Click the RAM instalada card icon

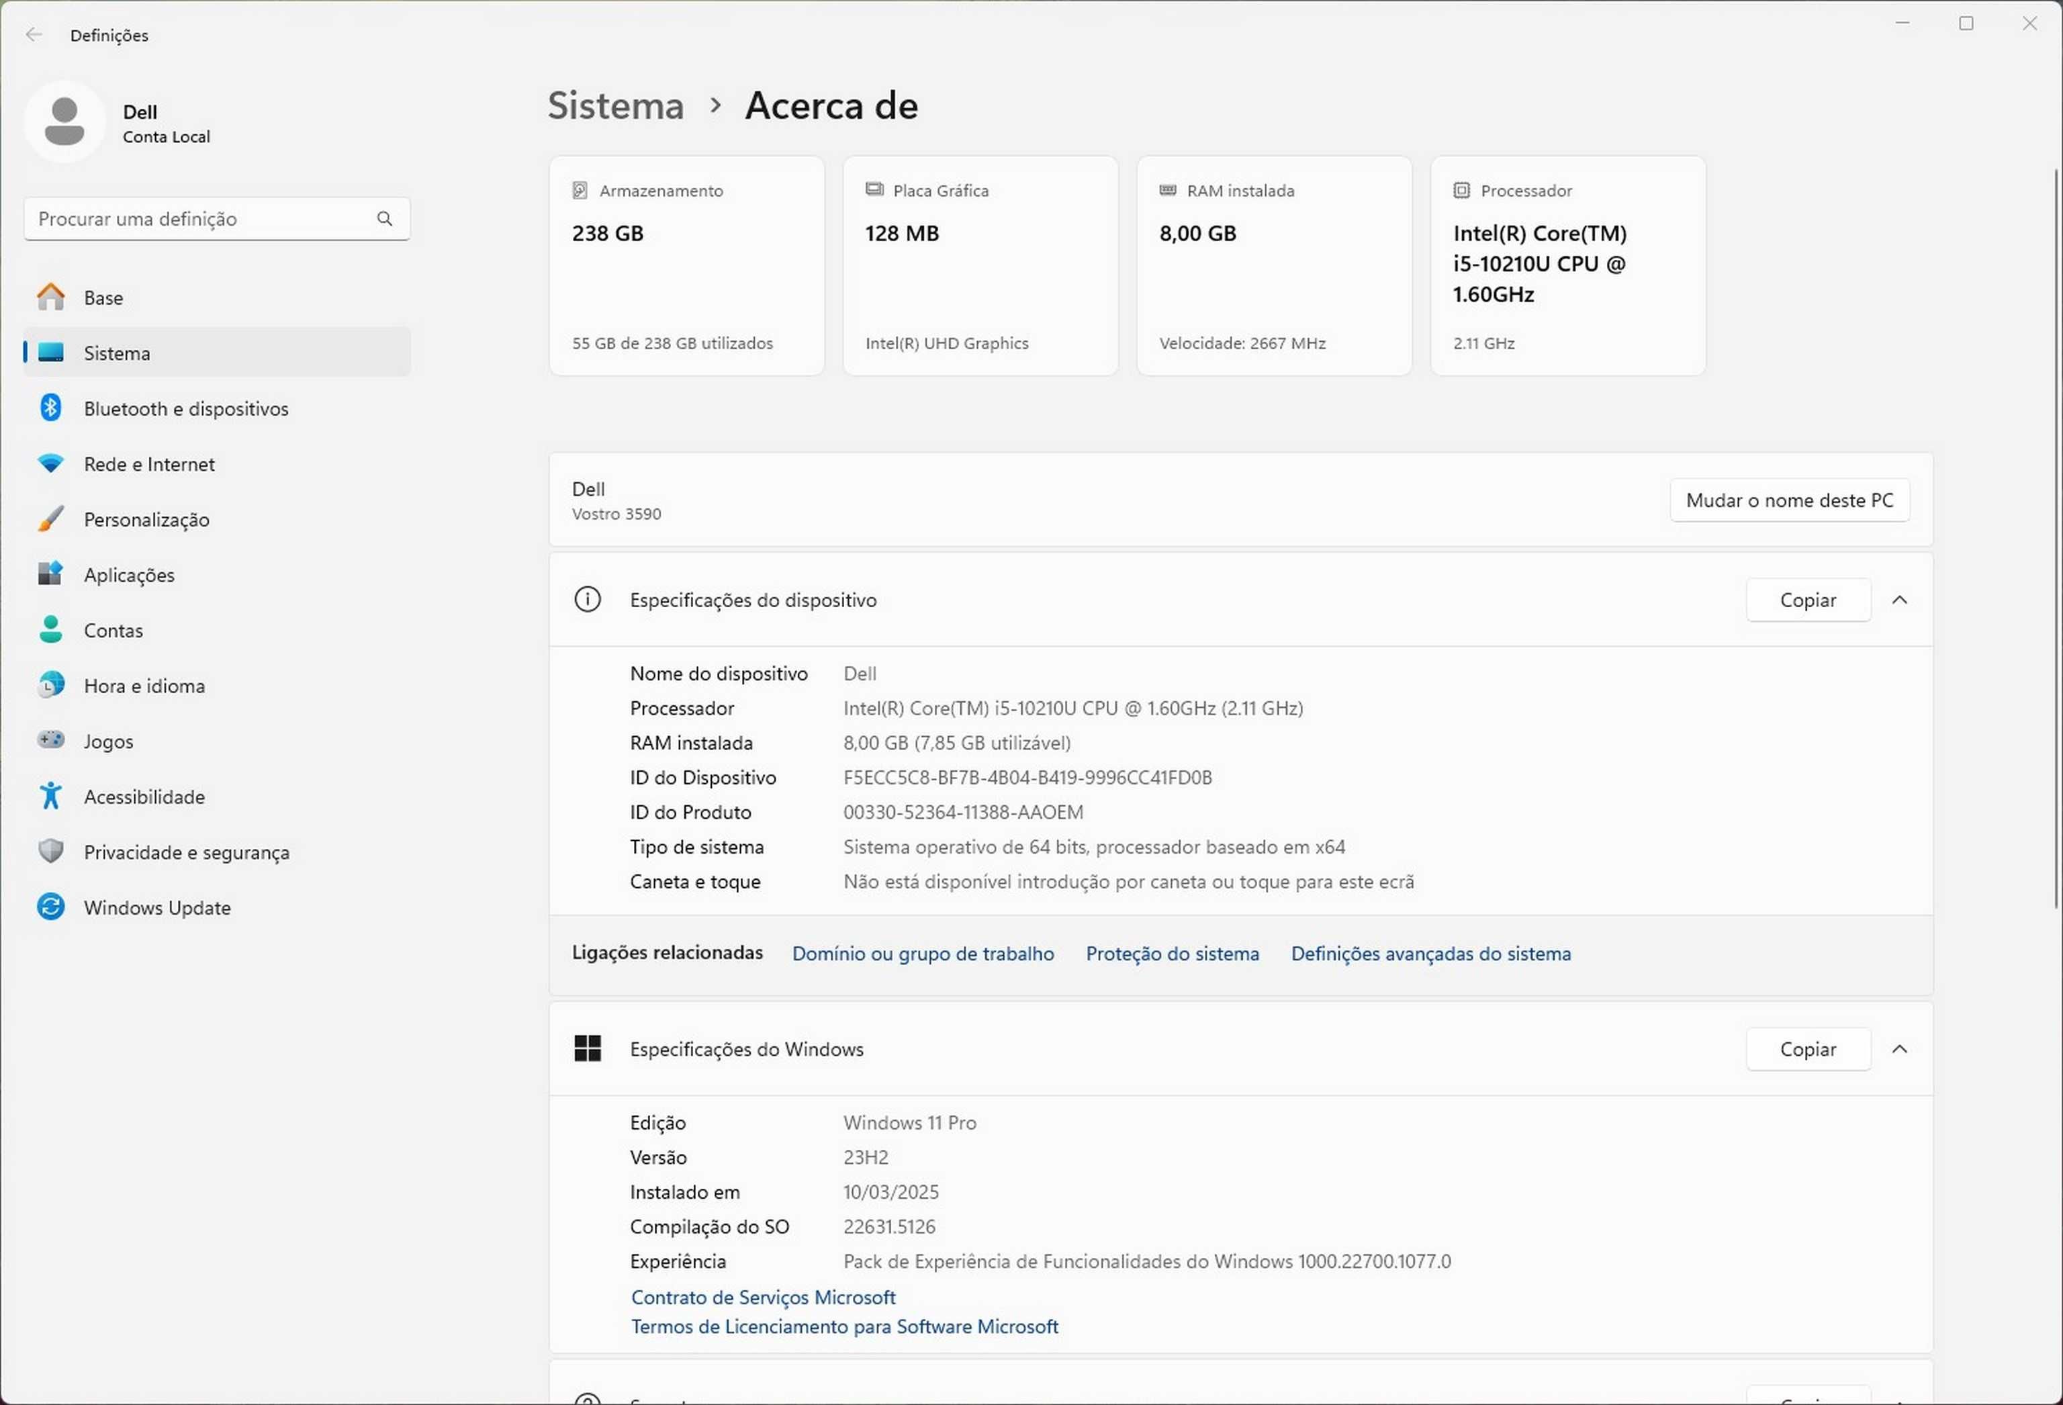(1168, 190)
